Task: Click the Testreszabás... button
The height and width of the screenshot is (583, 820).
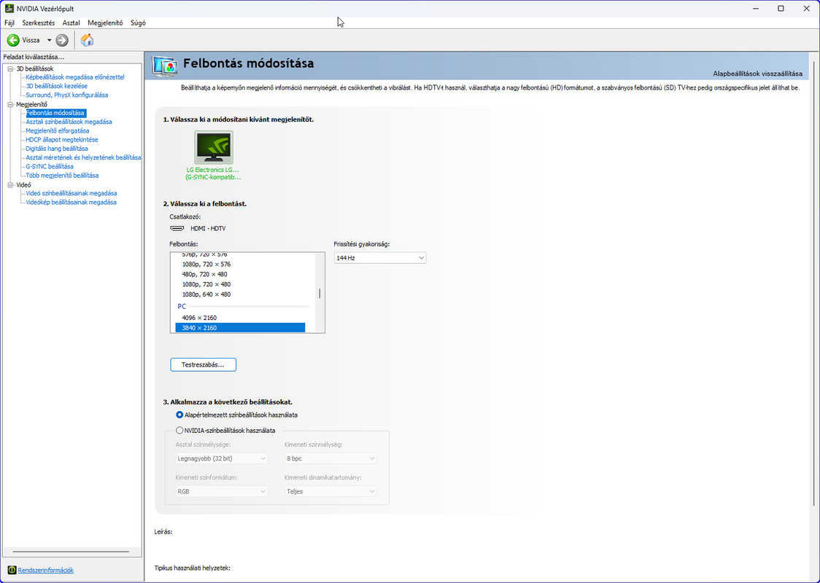Action: click(x=203, y=364)
